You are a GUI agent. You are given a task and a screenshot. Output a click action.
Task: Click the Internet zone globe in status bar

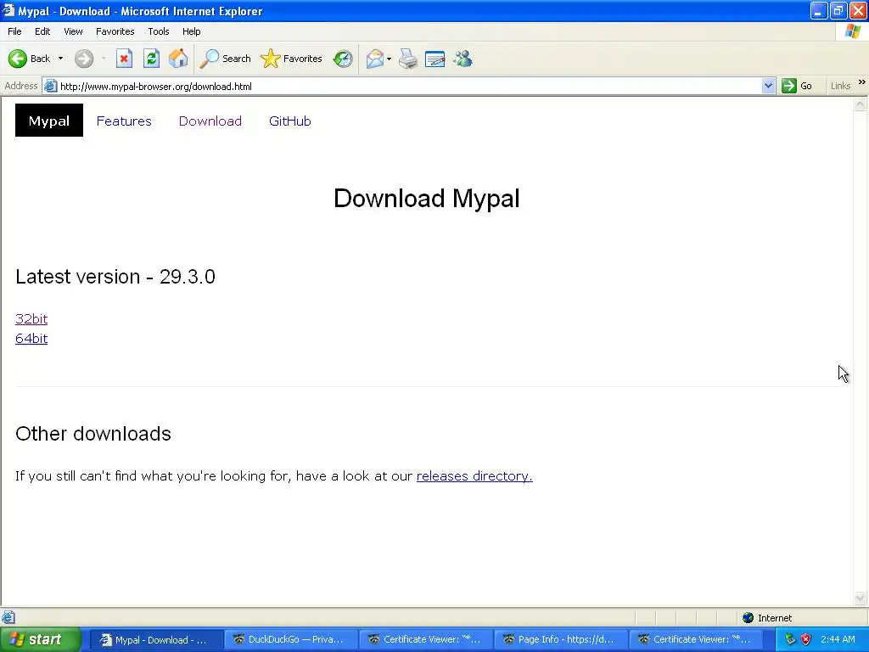(748, 618)
